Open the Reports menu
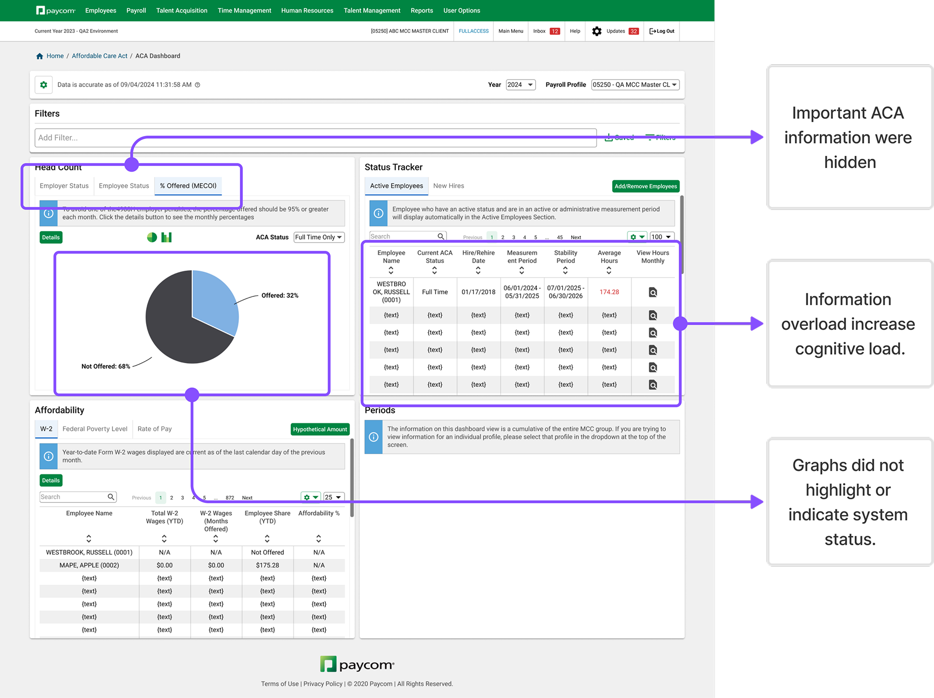The height and width of the screenshot is (698, 934). 421,11
